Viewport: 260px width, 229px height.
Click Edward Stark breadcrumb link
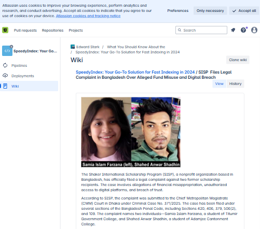point(88,47)
